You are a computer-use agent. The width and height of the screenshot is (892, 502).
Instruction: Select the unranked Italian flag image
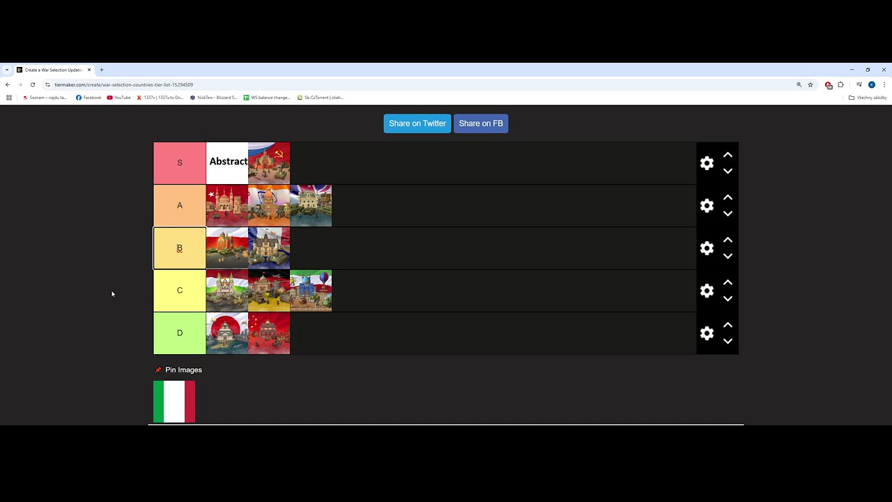tap(174, 402)
